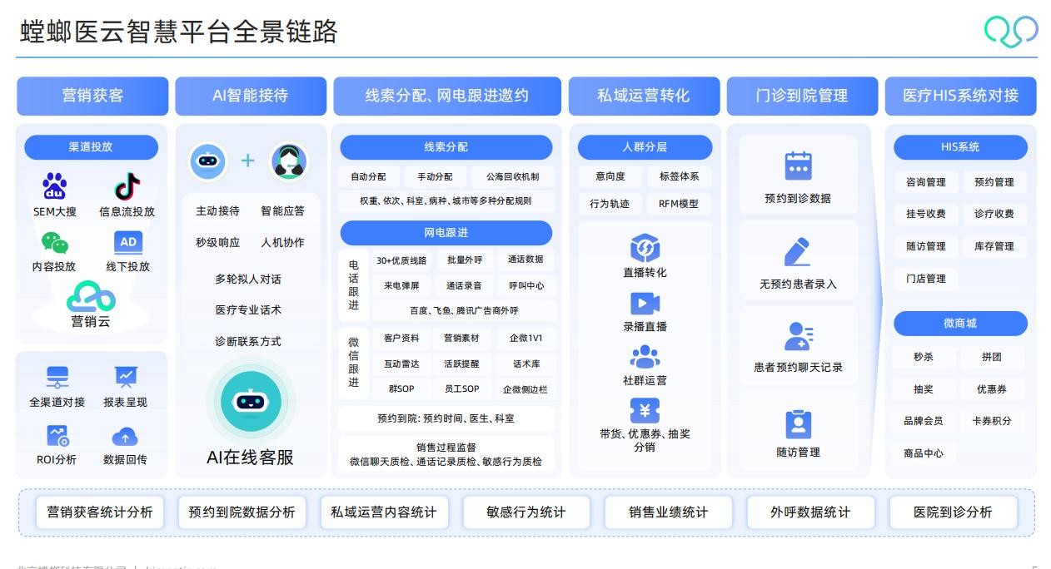Image resolution: width=1051 pixels, height=569 pixels.
Task: Click the 批量外呼 text
Action: 464,260
